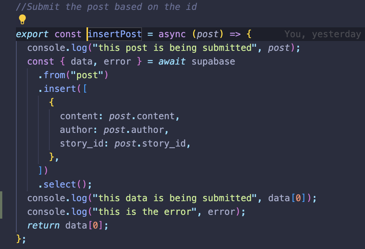Click the story_id property key
This screenshot has height=249, width=365.
pyautogui.click(x=82, y=143)
